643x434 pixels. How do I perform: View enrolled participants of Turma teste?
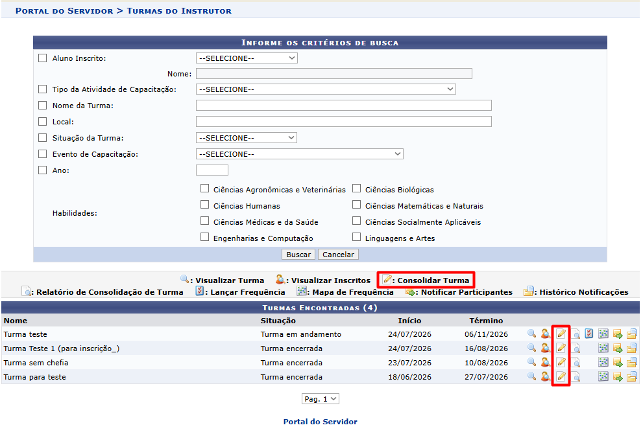coord(546,334)
